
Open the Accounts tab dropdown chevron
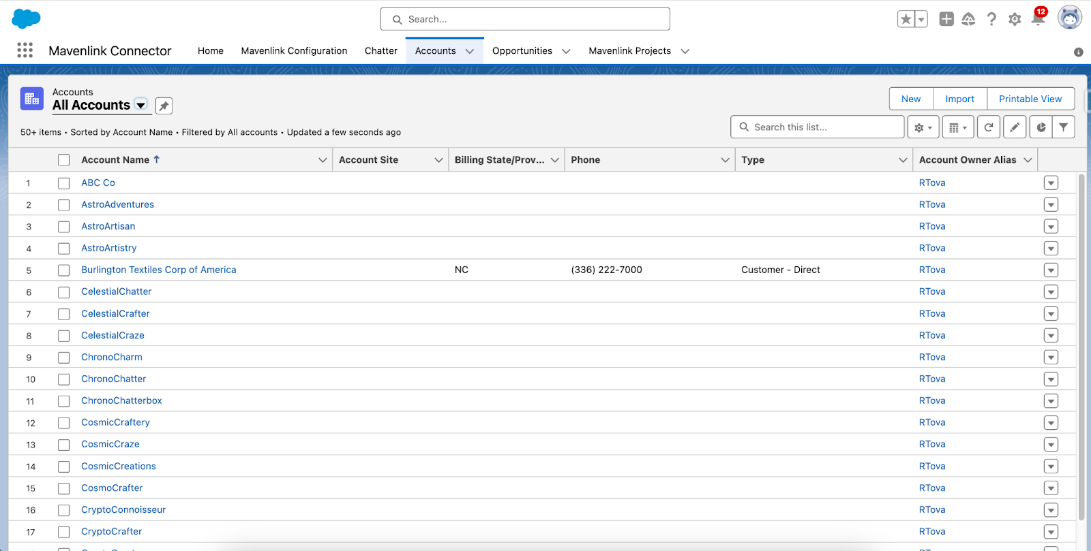(470, 51)
